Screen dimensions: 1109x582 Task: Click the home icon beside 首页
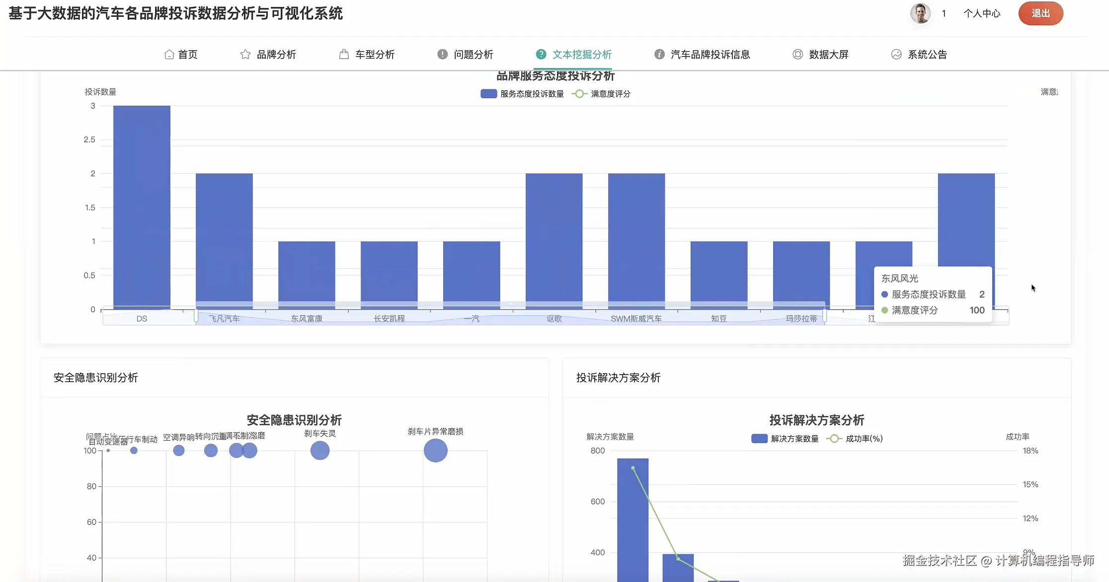[168, 54]
